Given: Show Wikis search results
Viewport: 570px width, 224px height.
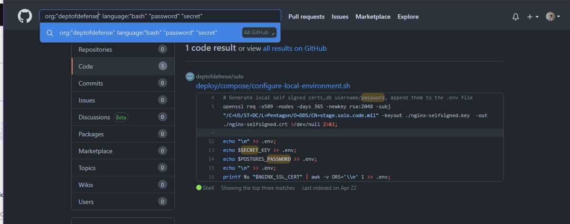Looking at the screenshot, I should coord(85,185).
